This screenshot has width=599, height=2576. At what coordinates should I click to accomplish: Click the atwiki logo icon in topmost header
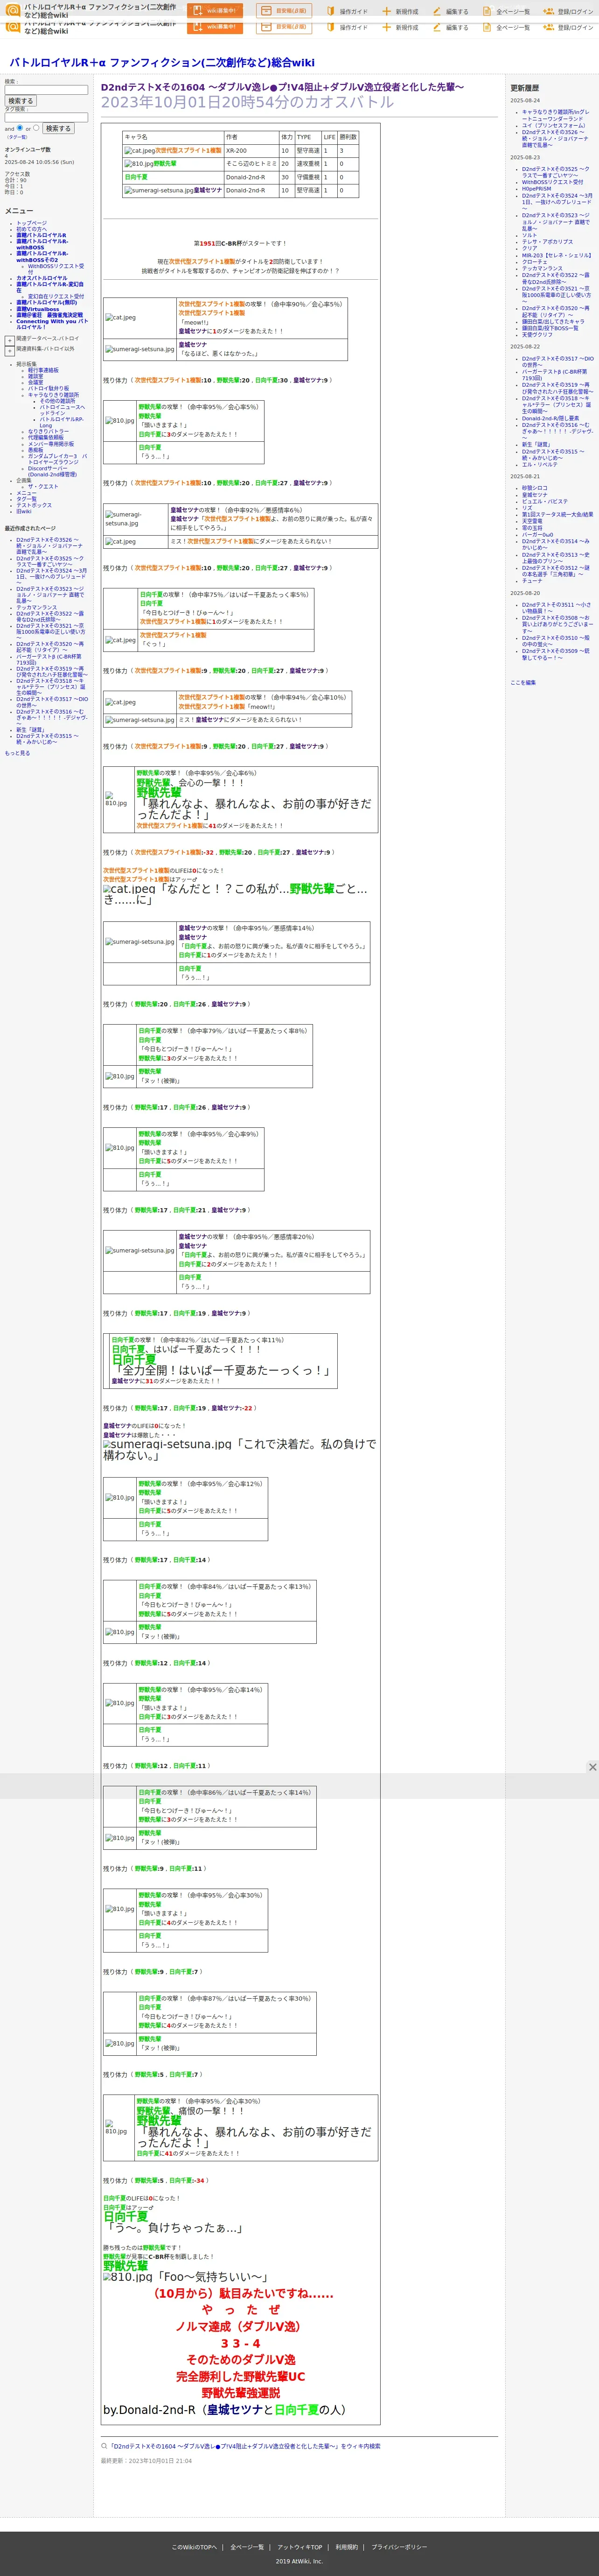tap(13, 10)
